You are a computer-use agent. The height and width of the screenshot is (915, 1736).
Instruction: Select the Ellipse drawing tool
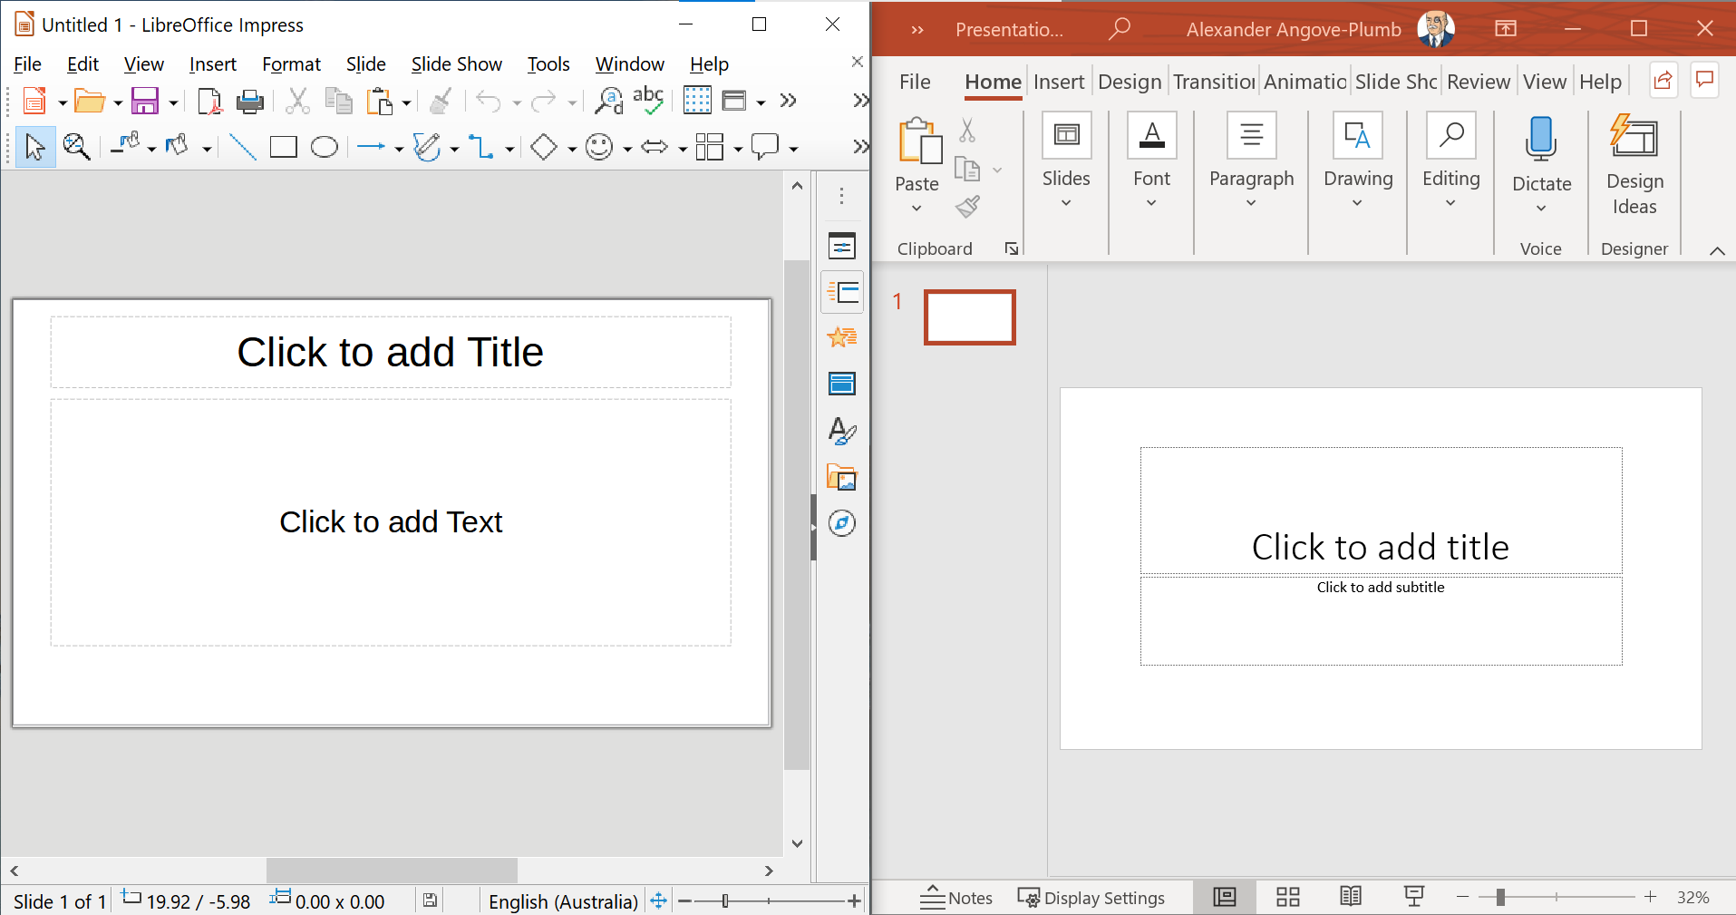click(324, 147)
